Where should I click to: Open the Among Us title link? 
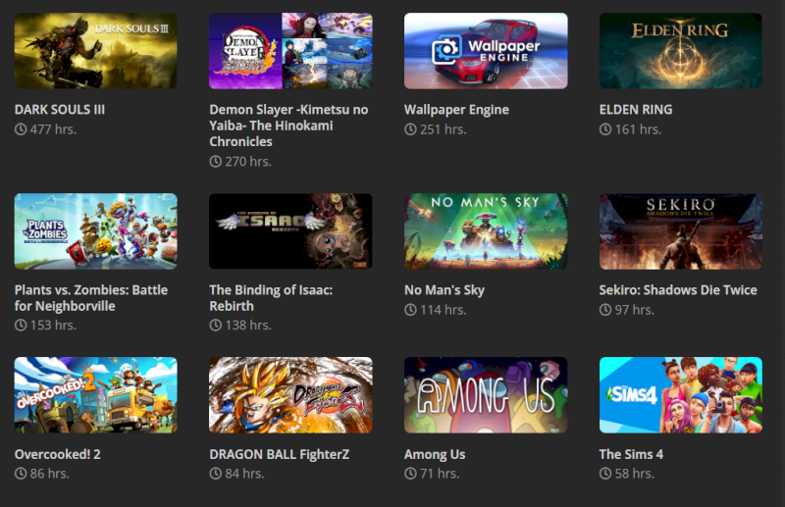tap(435, 454)
